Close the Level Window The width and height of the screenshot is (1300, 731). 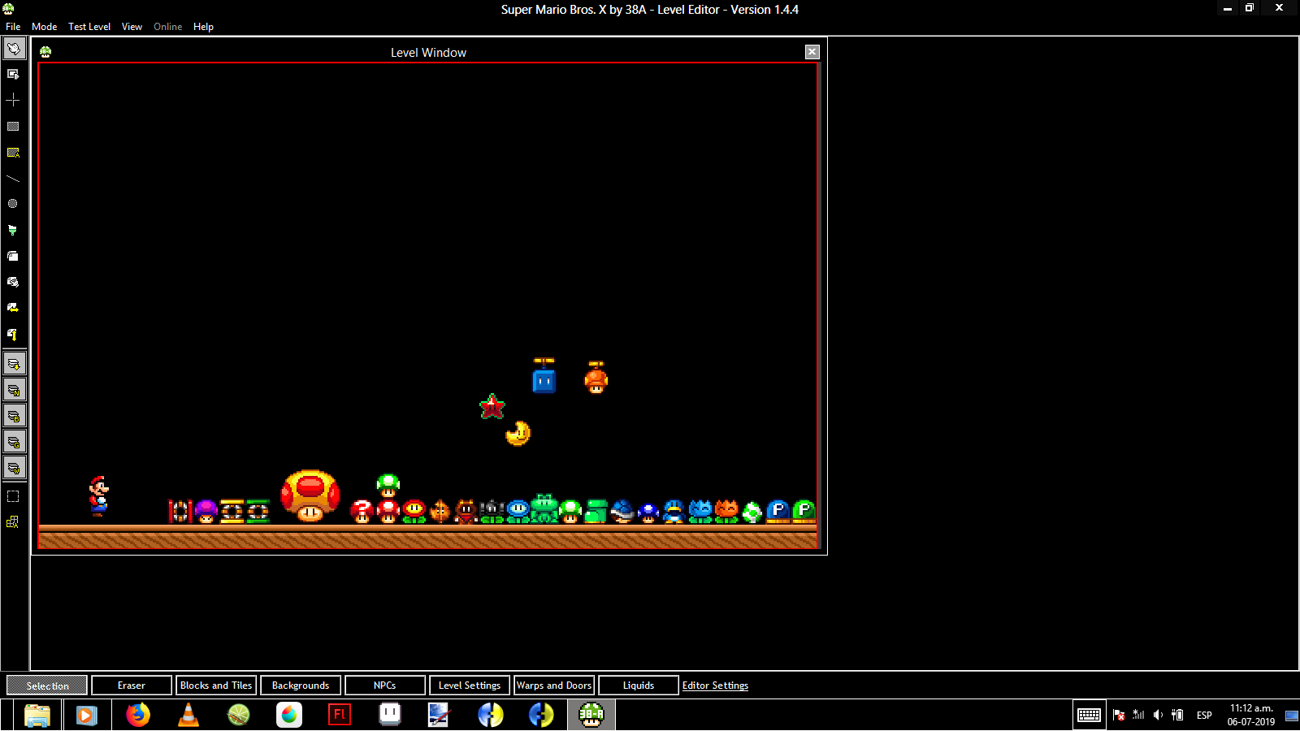click(812, 52)
